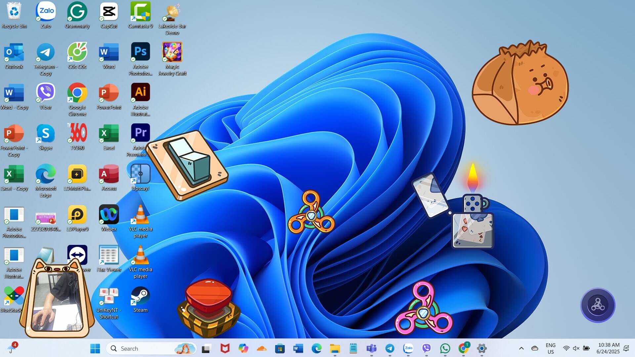Launch McAfee from the taskbar
The width and height of the screenshot is (635, 357).
click(225, 348)
